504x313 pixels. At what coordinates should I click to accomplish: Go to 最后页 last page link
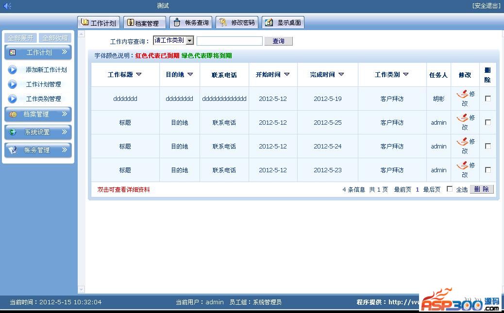coord(432,190)
